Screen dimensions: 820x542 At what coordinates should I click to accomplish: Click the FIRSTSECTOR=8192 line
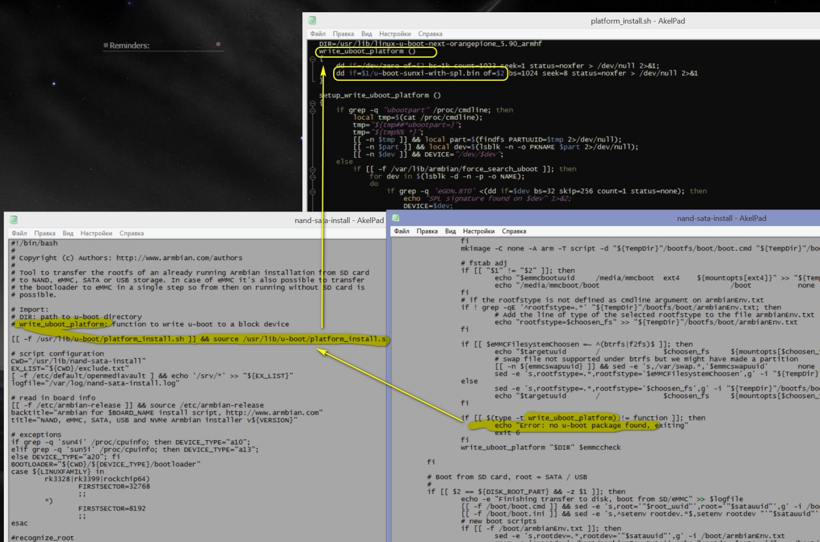point(112,507)
